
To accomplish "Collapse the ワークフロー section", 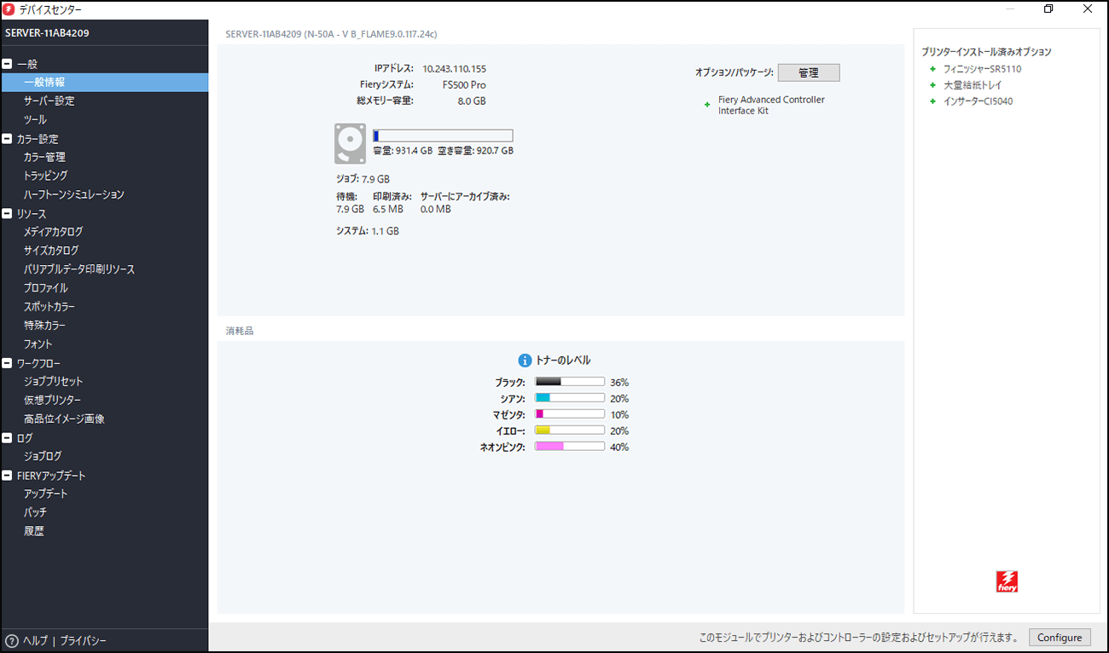I will point(8,364).
